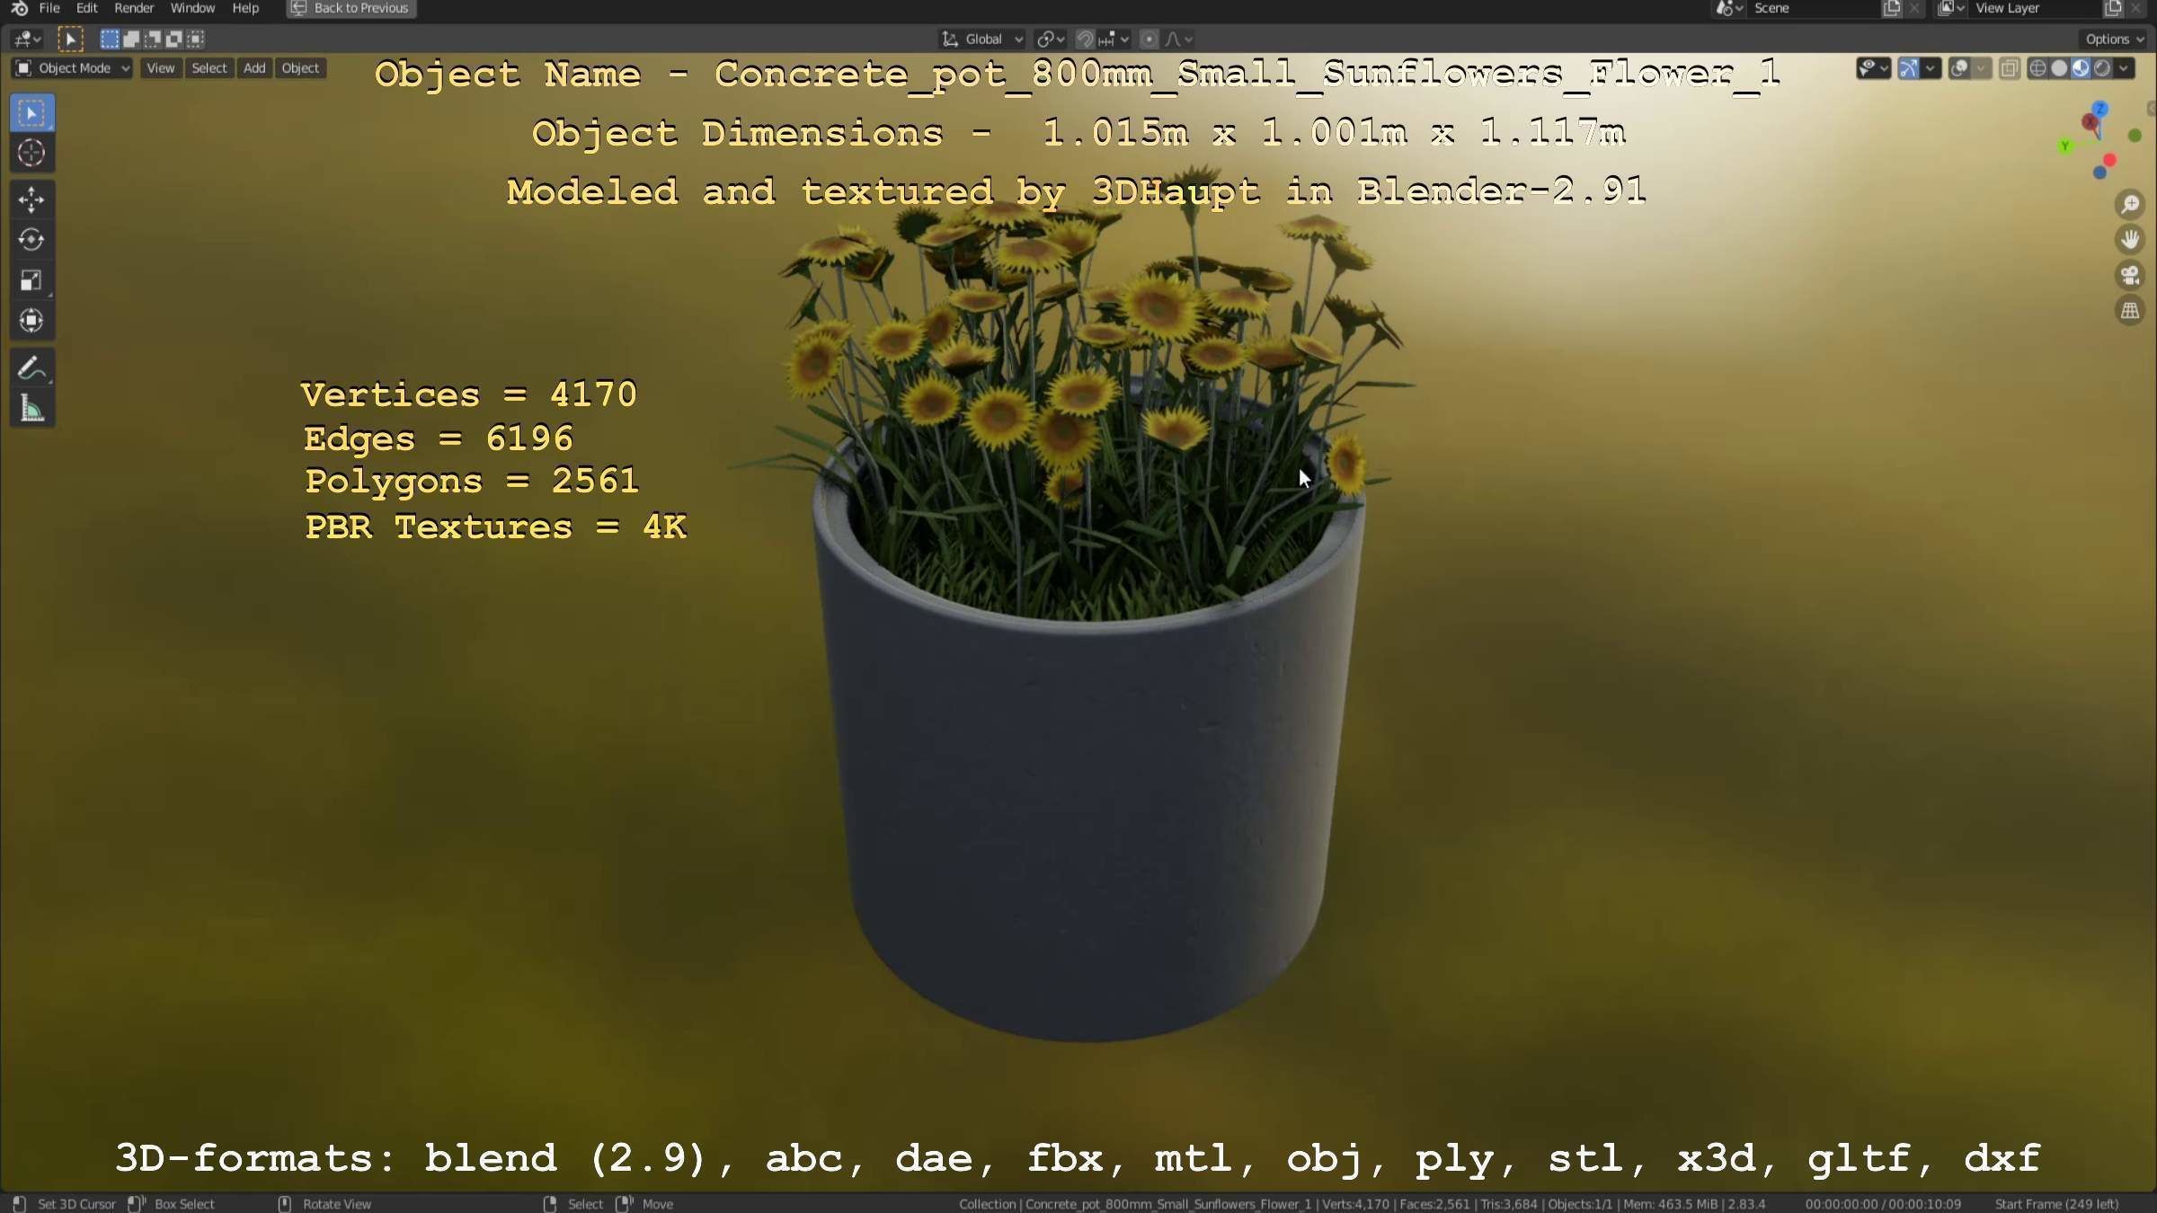Click the mouse icon next to Rotate View
Image resolution: width=2157 pixels, height=1213 pixels.
pos(285,1204)
